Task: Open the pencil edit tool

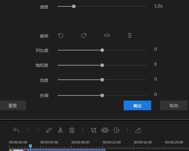Action: coord(49,130)
